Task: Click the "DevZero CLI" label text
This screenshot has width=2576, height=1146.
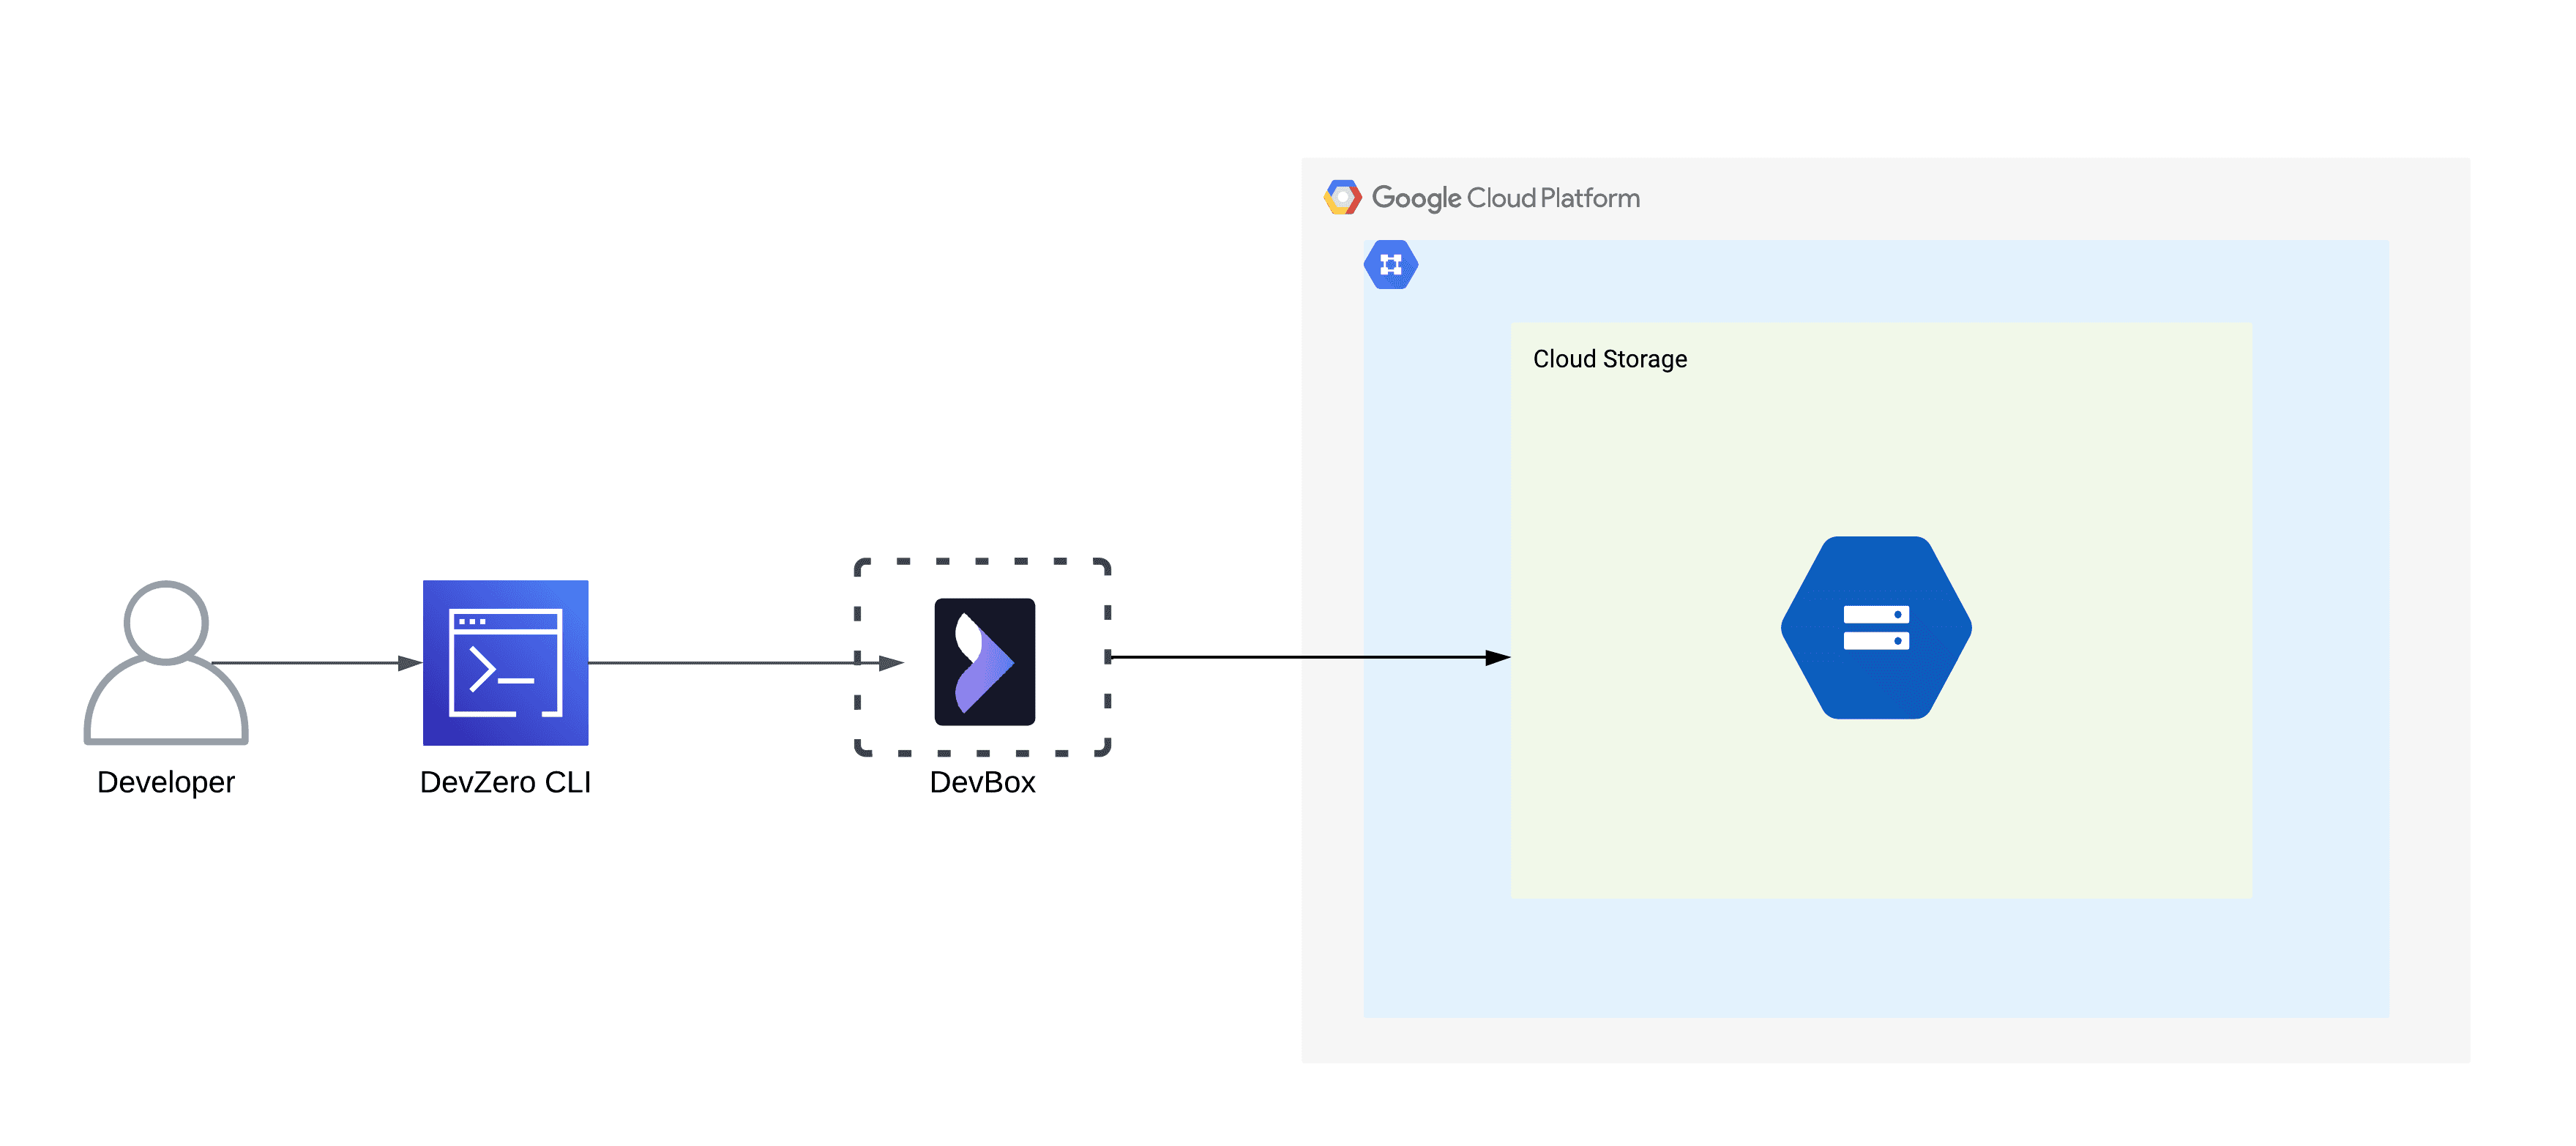Action: [x=505, y=782]
